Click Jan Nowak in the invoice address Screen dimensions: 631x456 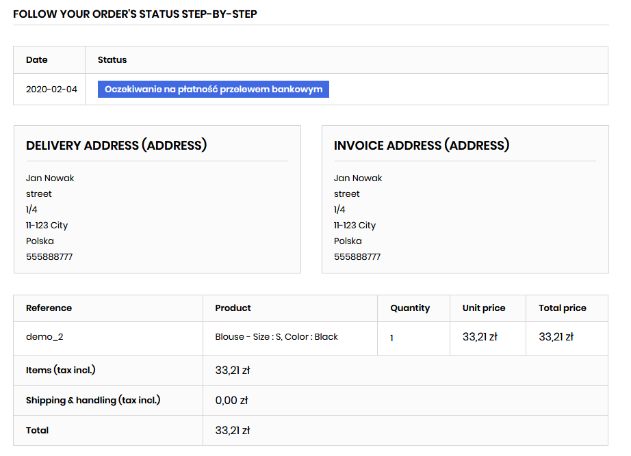click(x=358, y=178)
